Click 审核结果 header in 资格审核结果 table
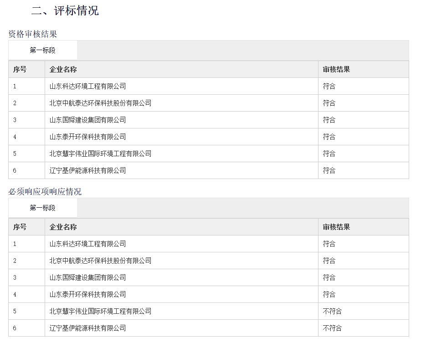This screenshot has height=343, width=421. coord(336,70)
